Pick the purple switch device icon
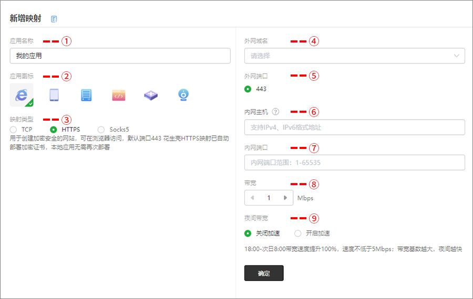 coord(151,95)
